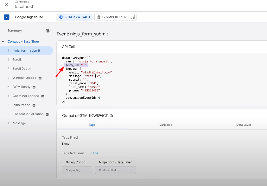Image resolution: width=267 pixels, height=186 pixels.
Task: Click the form_id: "1" line in API call
Action: point(76,65)
